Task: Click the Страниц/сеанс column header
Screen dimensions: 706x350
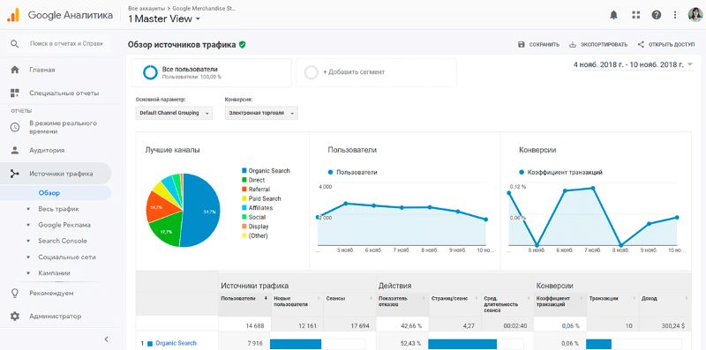Action: tap(449, 298)
